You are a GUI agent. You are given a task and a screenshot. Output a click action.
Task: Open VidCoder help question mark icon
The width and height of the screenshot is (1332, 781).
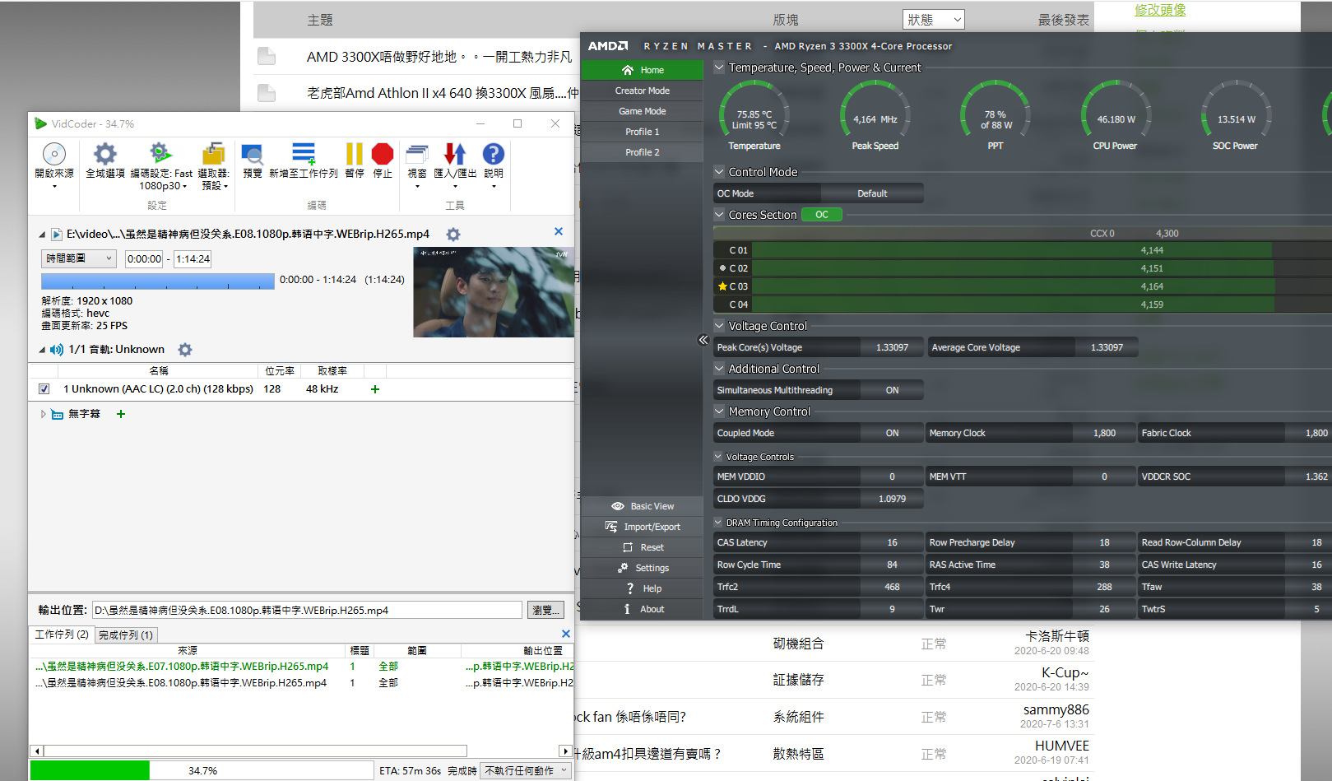494,154
